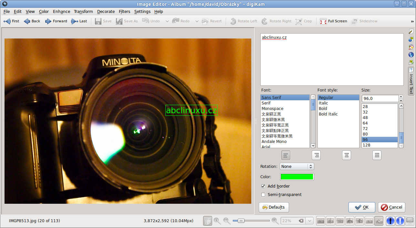
Task: Click the Defaults button
Action: (x=274, y=207)
